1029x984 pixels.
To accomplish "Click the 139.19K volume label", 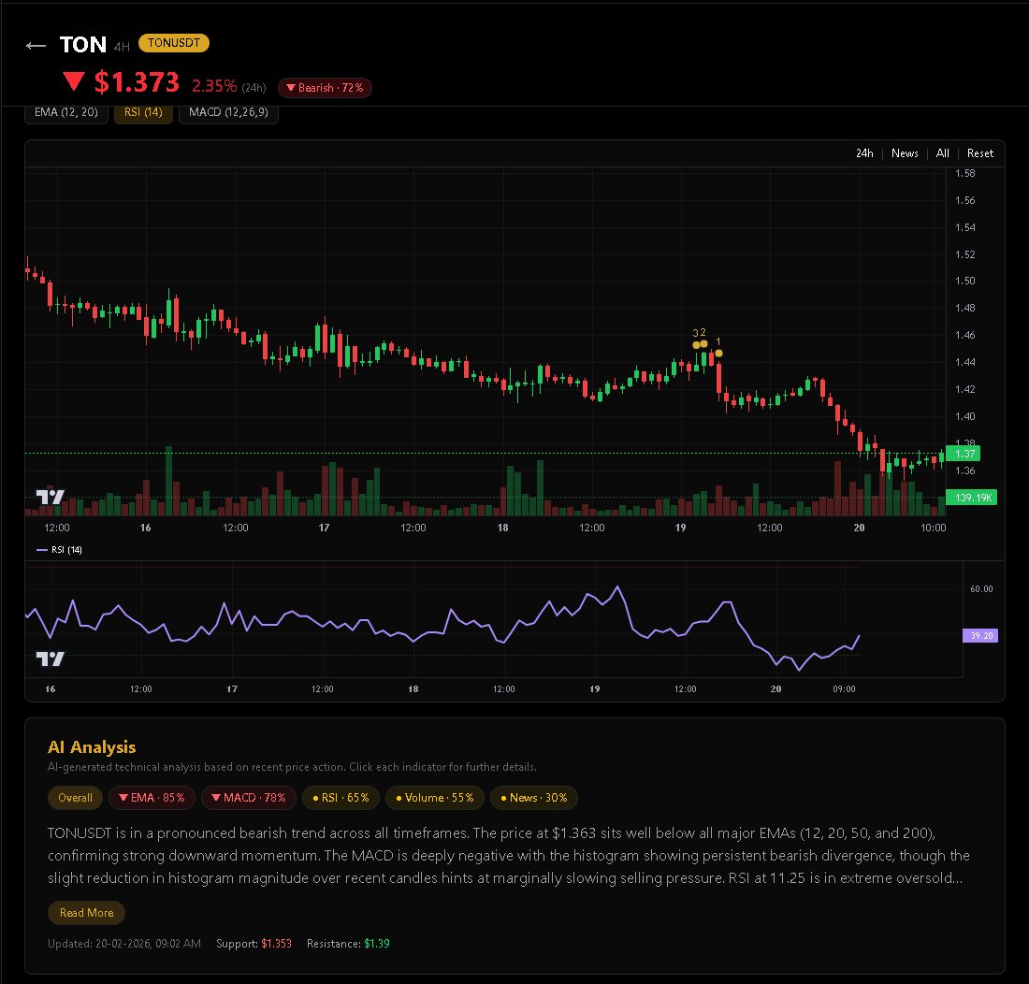I will 971,498.
